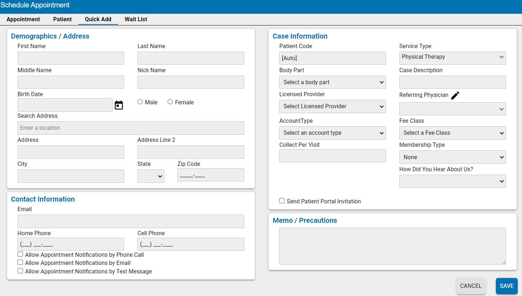Check Send Patient Portal Invitation
Viewport: 522px width, 296px height.
282,201
